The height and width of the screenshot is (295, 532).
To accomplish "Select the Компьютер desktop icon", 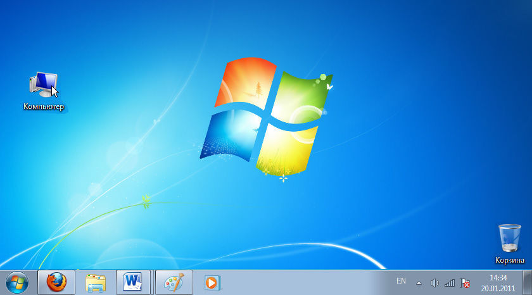I will coord(43,85).
